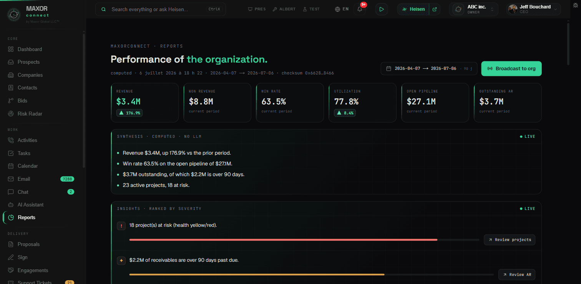This screenshot has height=284, width=581.
Task: Select the Sign pen icon
Action: tap(11, 257)
